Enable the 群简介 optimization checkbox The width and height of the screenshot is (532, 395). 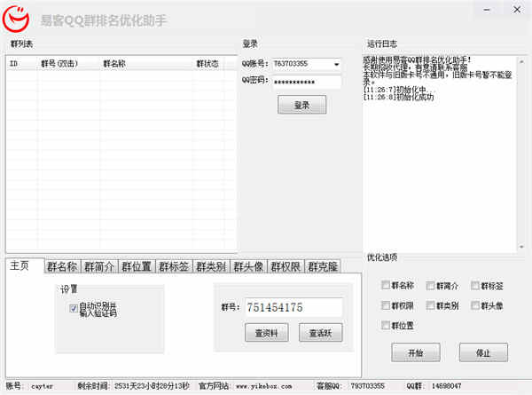click(x=430, y=286)
